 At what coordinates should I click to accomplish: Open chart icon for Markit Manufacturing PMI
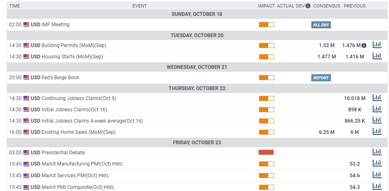point(377,163)
